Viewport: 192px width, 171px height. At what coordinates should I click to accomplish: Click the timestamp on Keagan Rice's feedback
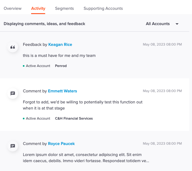click(x=162, y=44)
